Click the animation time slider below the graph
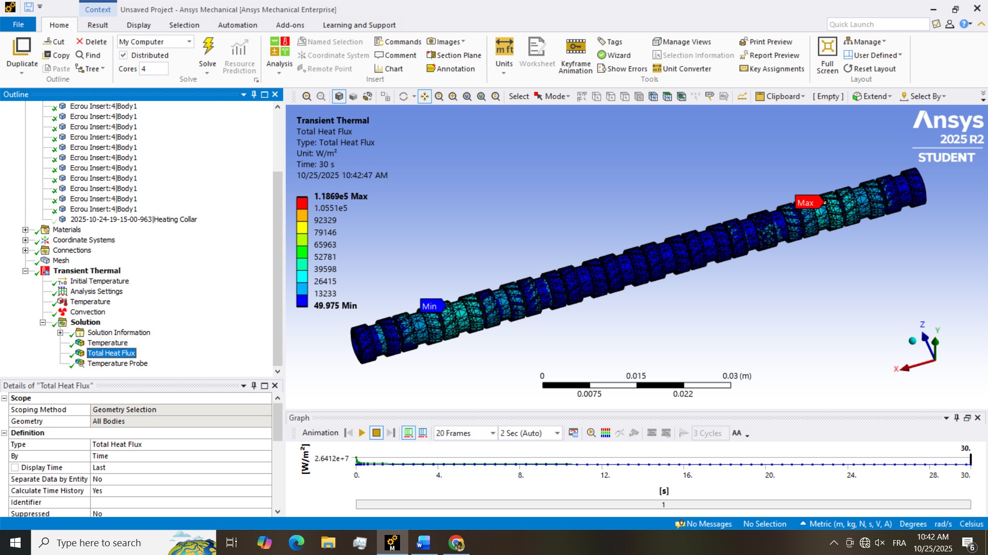This screenshot has width=988, height=555. [x=663, y=504]
